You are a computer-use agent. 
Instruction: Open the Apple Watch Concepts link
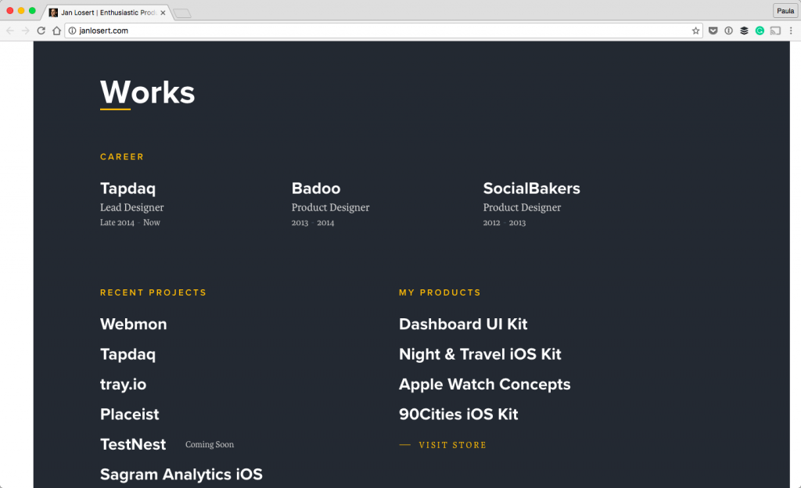coord(484,384)
